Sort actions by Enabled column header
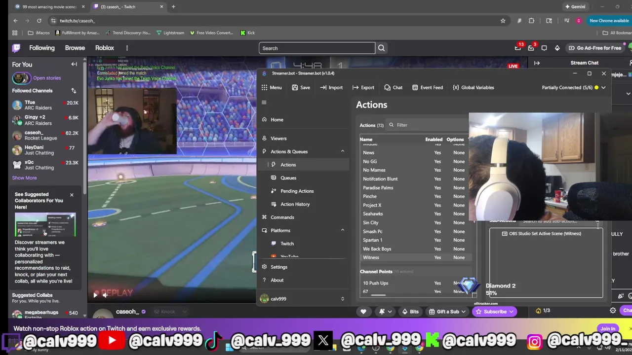This screenshot has height=355, width=632. [434, 140]
